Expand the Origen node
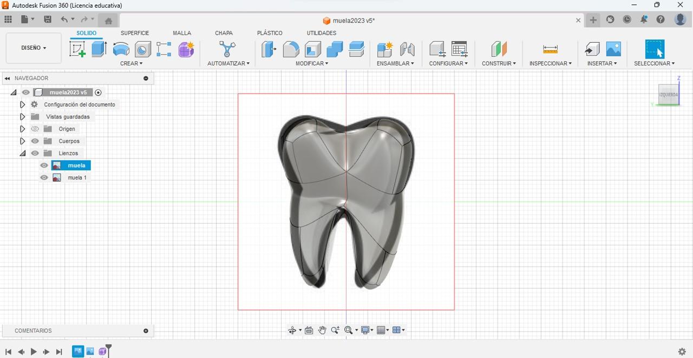 22,129
